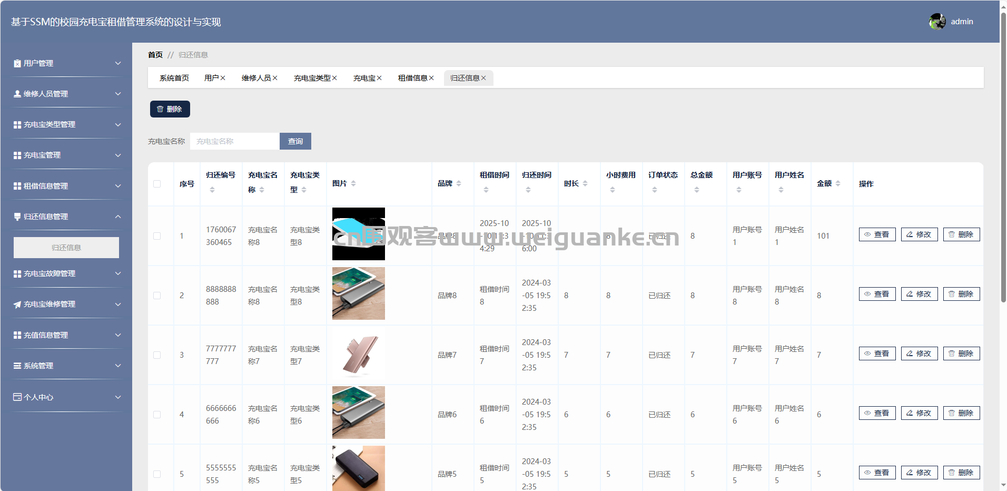Switch to the 系统首页 tab

(x=174, y=78)
